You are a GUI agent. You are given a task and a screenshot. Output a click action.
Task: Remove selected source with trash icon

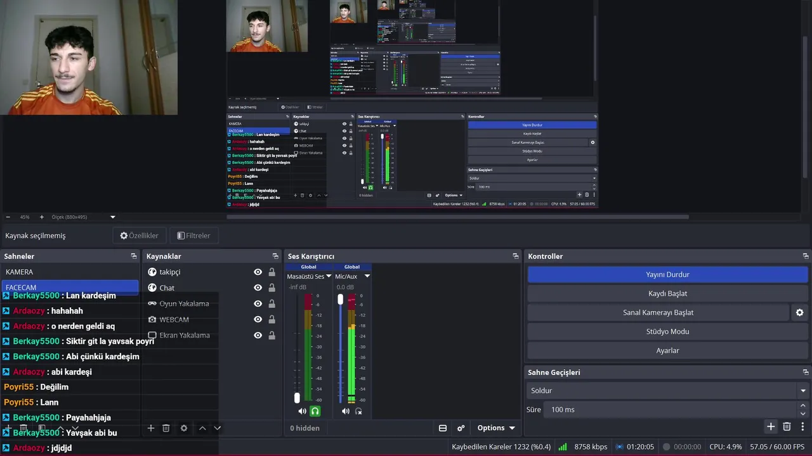point(166,428)
